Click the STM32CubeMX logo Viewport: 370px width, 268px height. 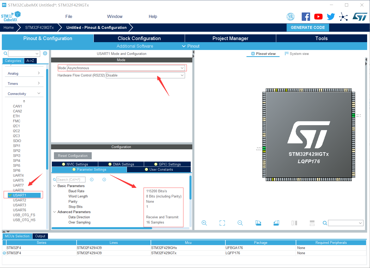[11, 16]
